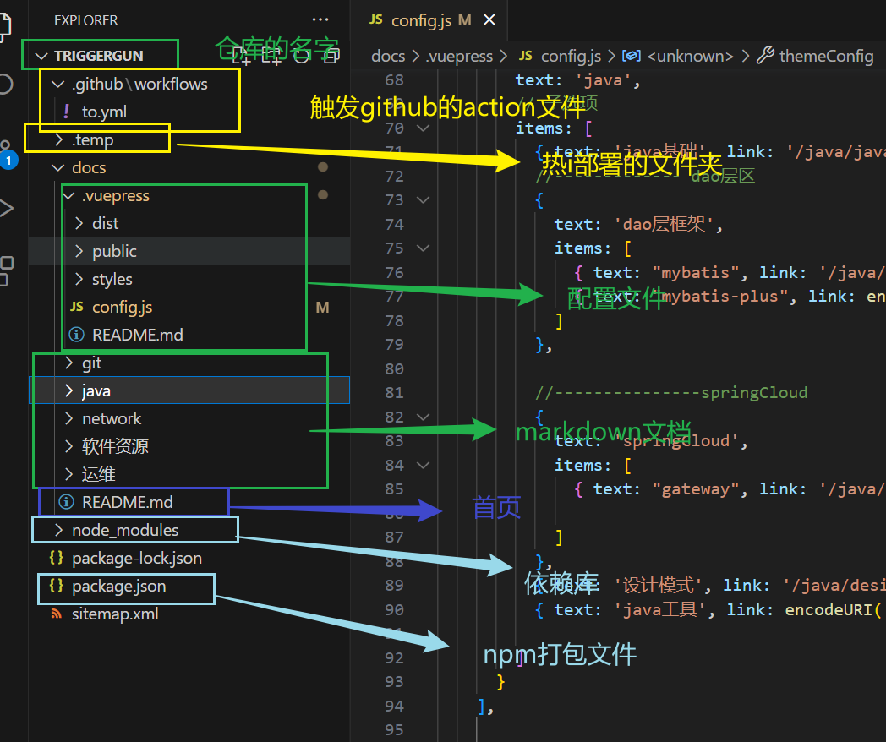The height and width of the screenshot is (742, 886).
Task: Open Source Control with 1 pending change
Action: click(x=6, y=150)
